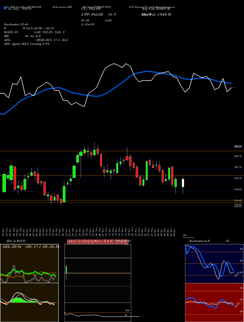Click the MACD values line in header
244x322 pixels.
pos(35,32)
